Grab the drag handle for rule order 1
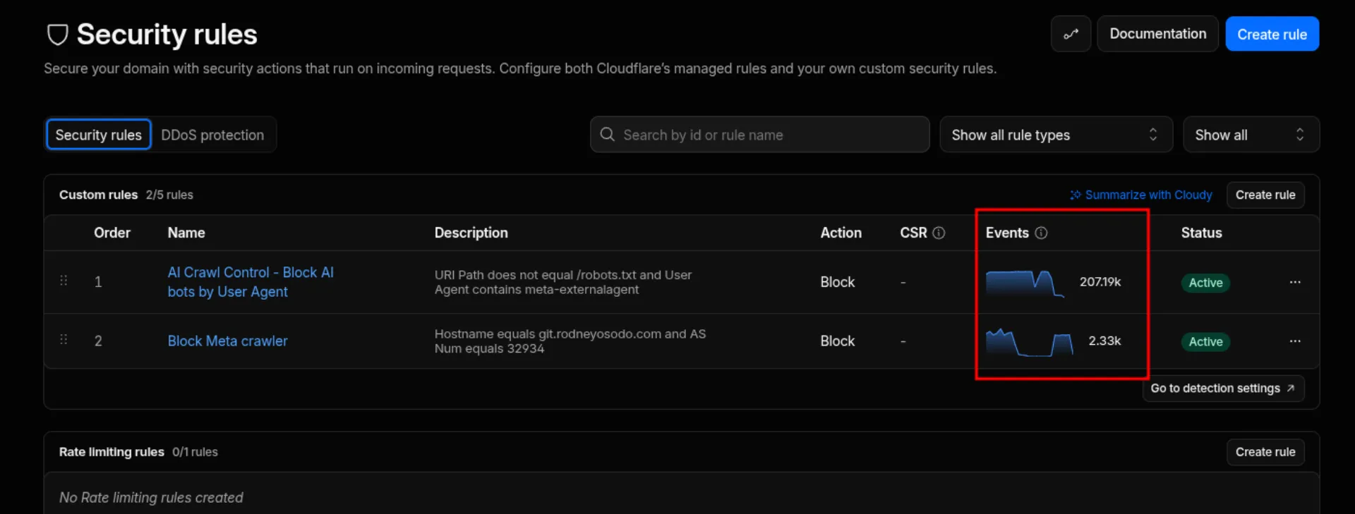 point(64,281)
